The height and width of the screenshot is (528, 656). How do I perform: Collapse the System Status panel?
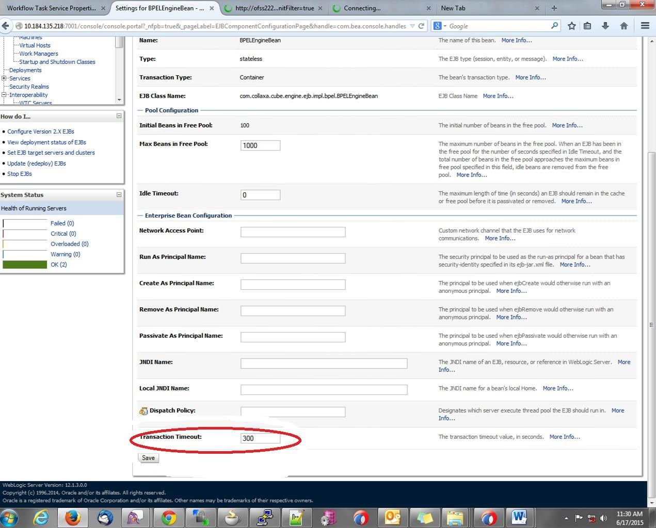click(x=119, y=194)
